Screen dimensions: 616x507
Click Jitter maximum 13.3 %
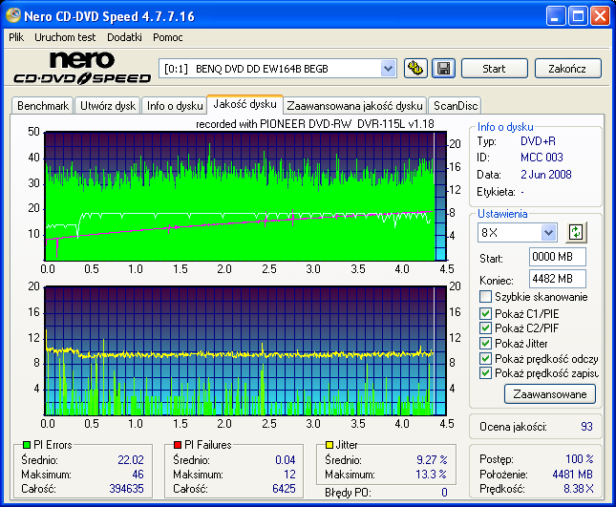tap(432, 475)
